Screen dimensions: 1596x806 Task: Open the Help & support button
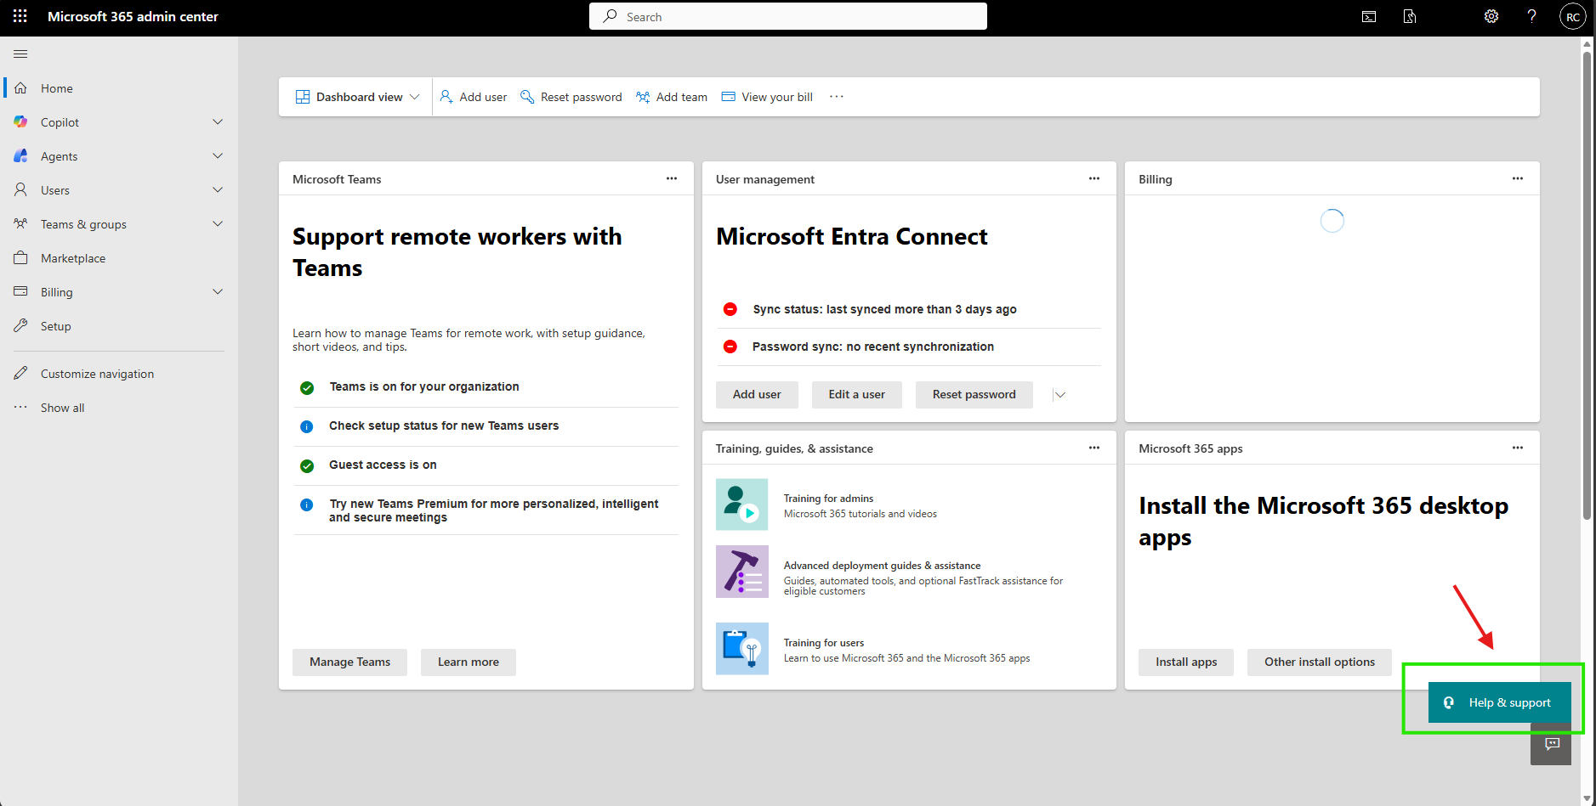pos(1500,702)
